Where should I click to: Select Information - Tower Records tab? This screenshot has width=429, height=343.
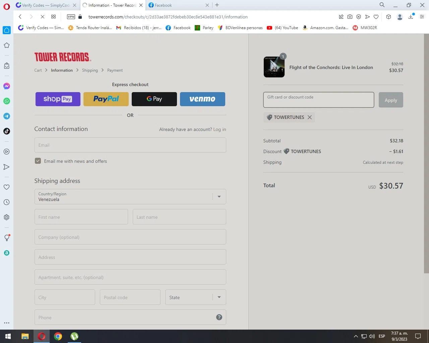(x=113, y=5)
